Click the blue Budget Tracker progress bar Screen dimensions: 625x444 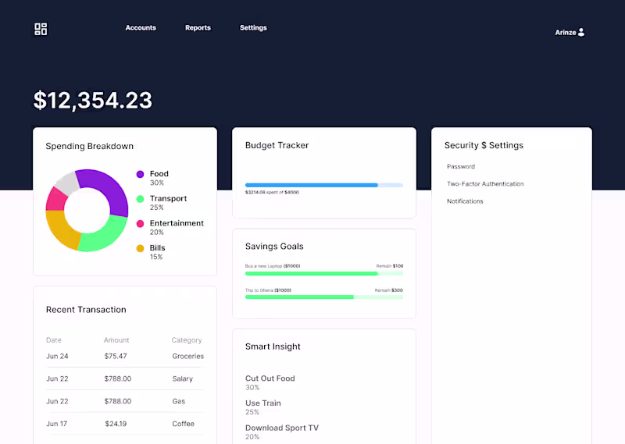coord(324,185)
